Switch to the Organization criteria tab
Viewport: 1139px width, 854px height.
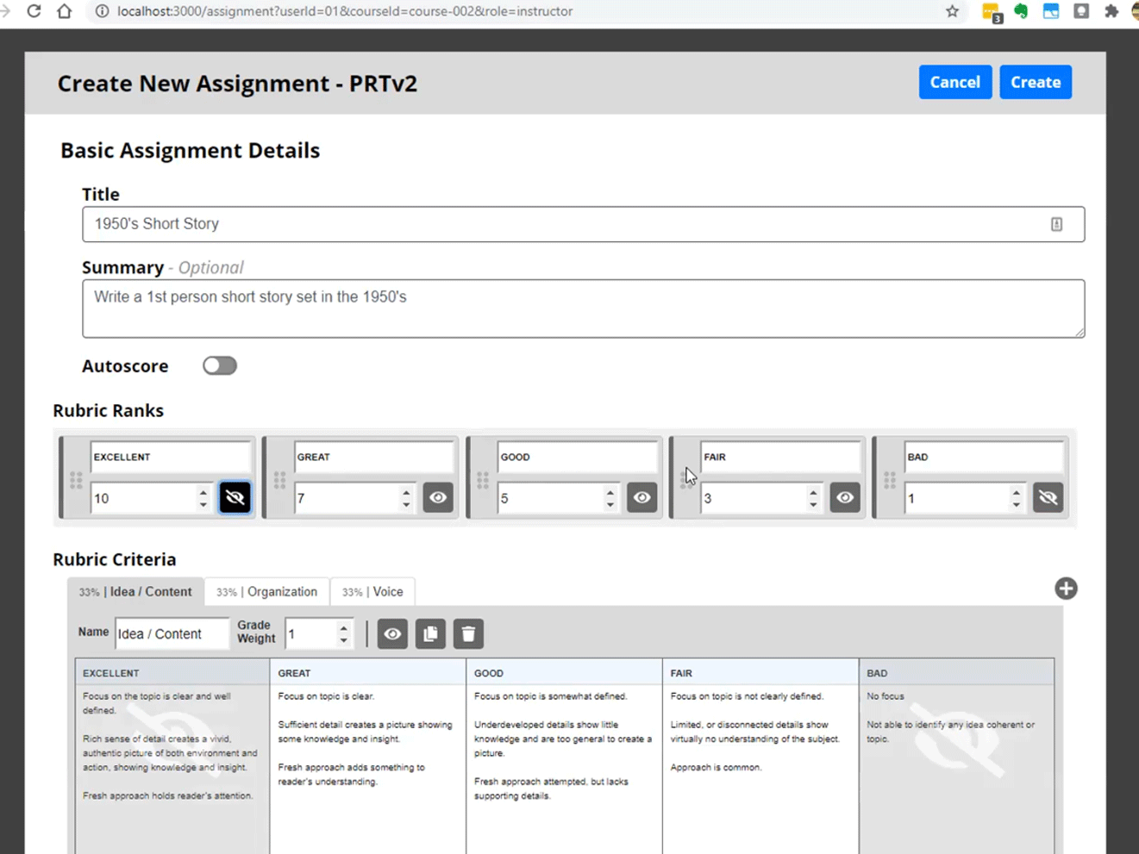click(x=267, y=592)
